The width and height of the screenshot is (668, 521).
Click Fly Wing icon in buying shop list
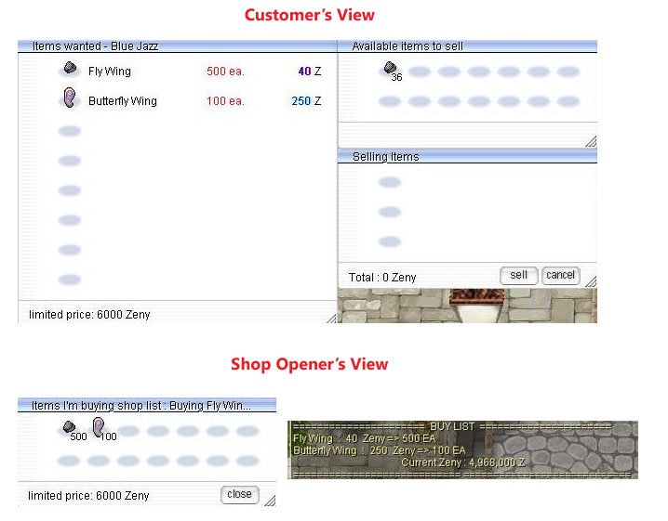pos(69,428)
